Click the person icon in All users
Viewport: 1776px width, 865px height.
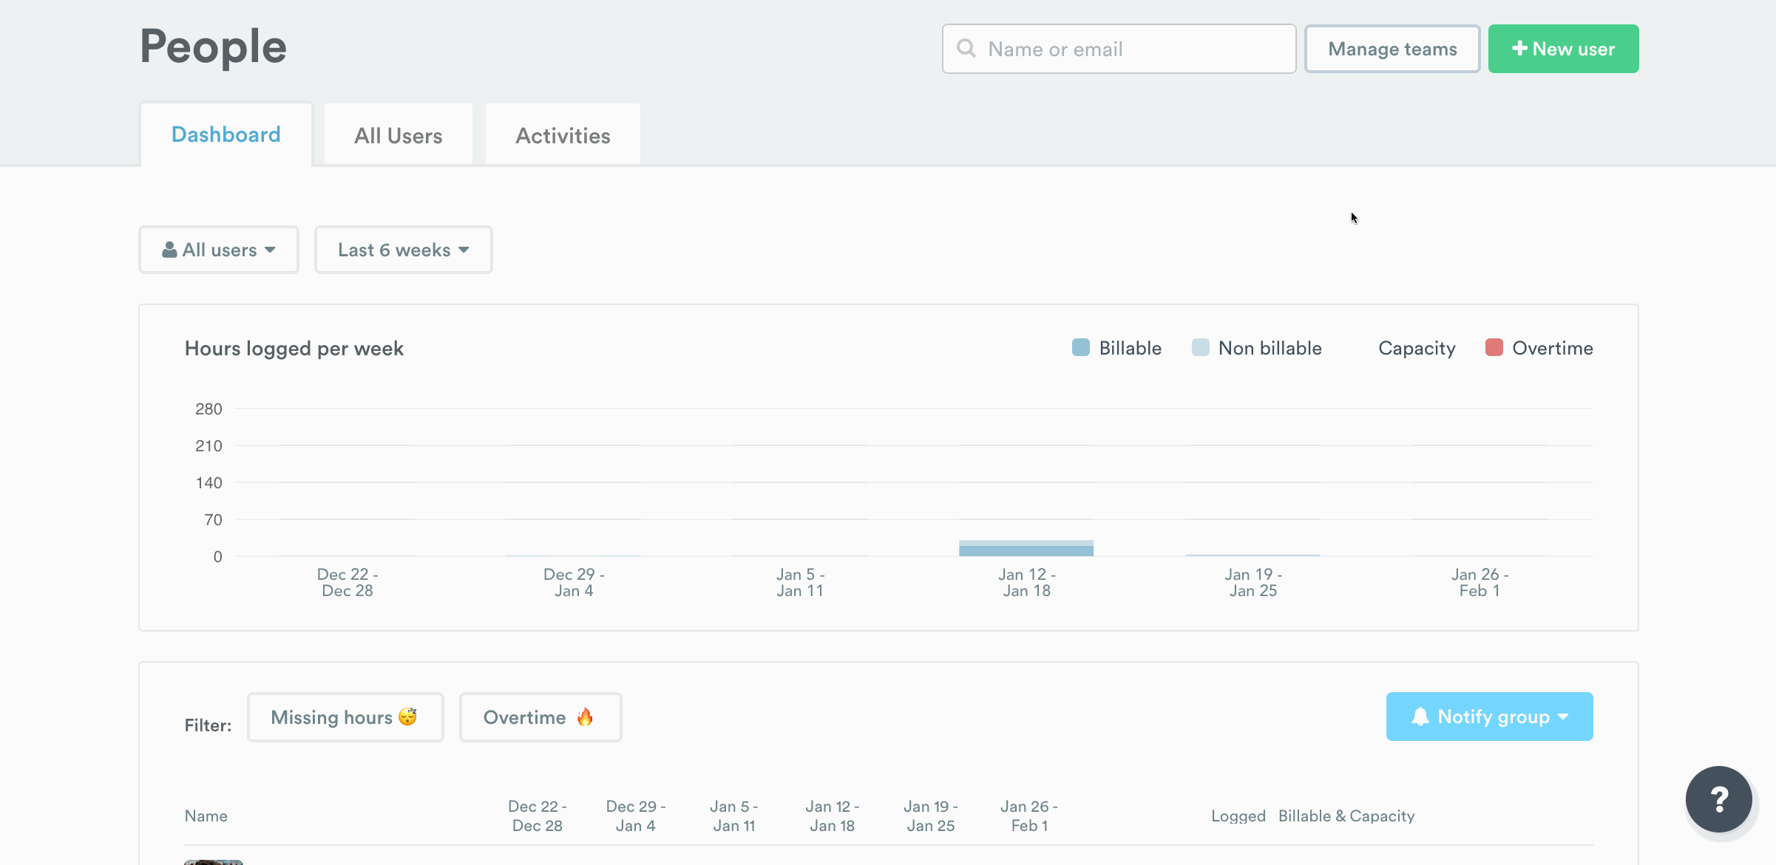(x=169, y=250)
